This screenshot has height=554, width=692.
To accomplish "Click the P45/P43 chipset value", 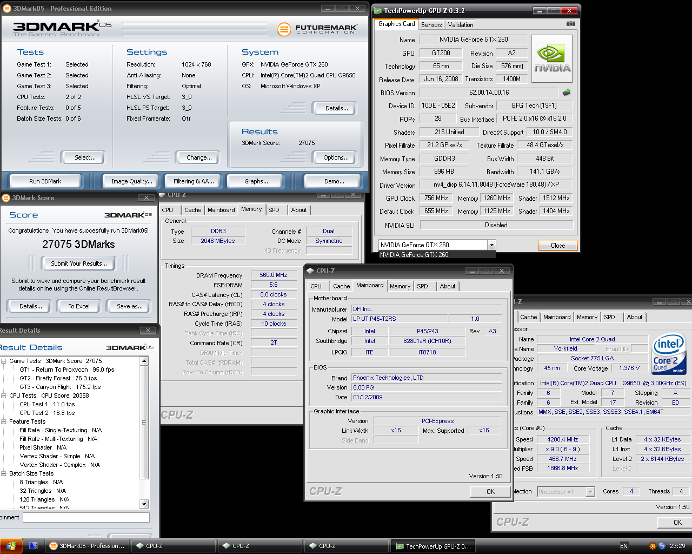I will click(x=427, y=331).
